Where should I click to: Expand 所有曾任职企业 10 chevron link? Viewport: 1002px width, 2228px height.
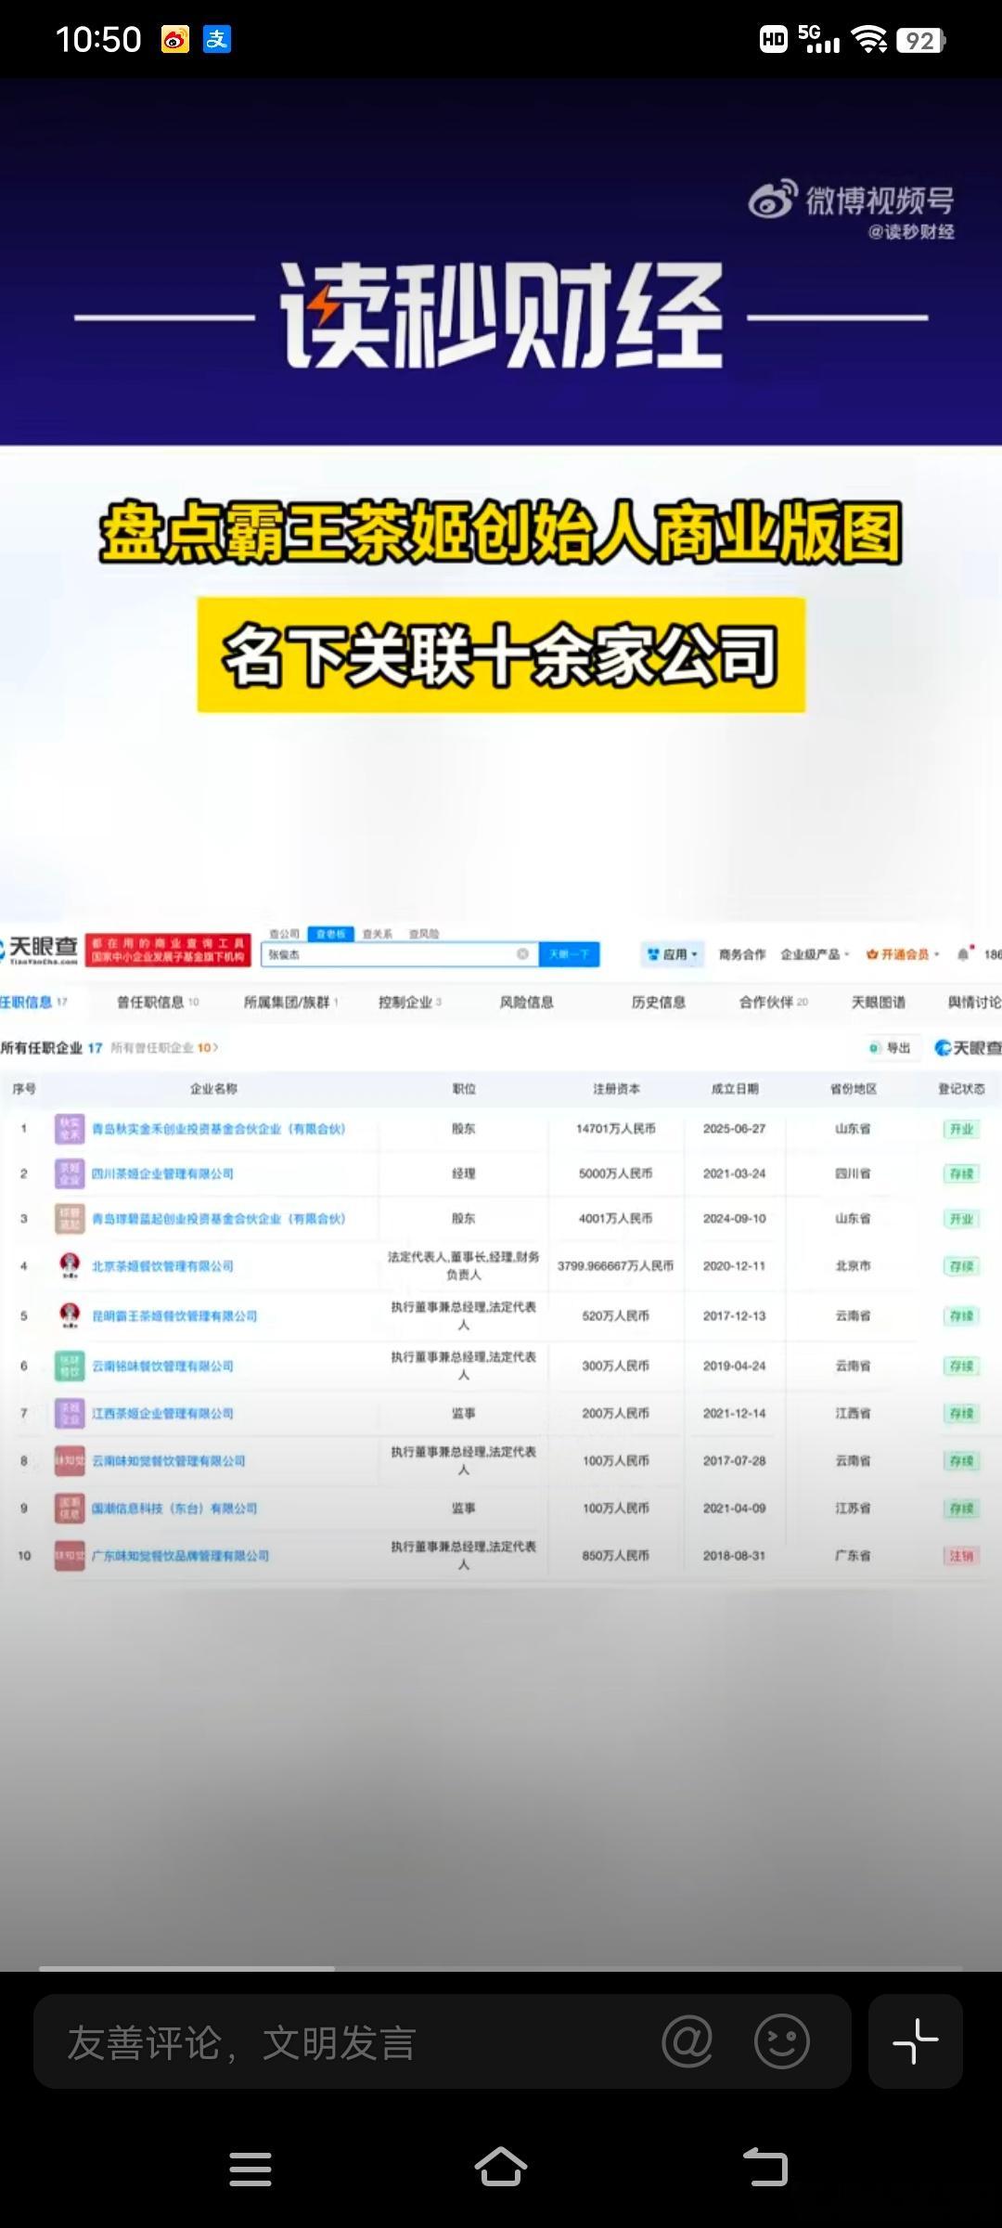[x=164, y=1047]
